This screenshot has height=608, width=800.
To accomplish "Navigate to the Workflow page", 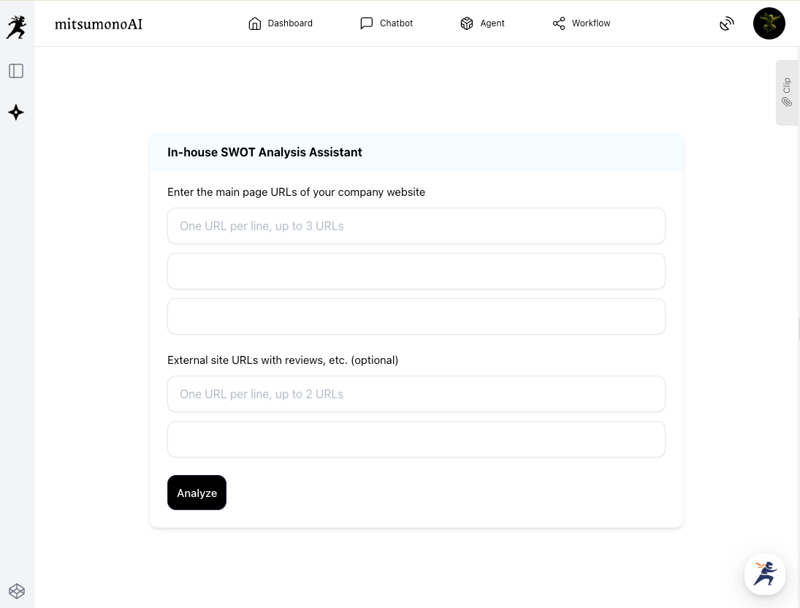I will click(582, 23).
